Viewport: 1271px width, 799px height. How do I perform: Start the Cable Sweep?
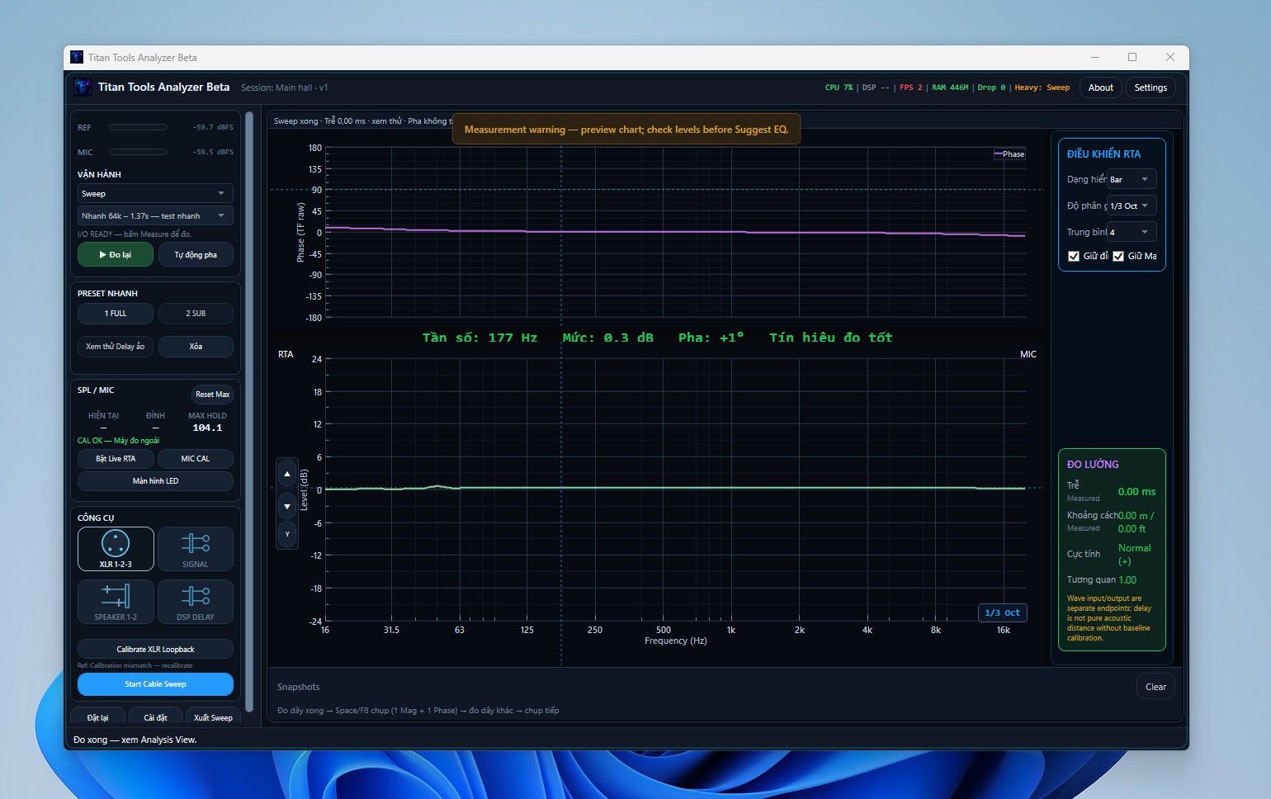click(x=155, y=684)
